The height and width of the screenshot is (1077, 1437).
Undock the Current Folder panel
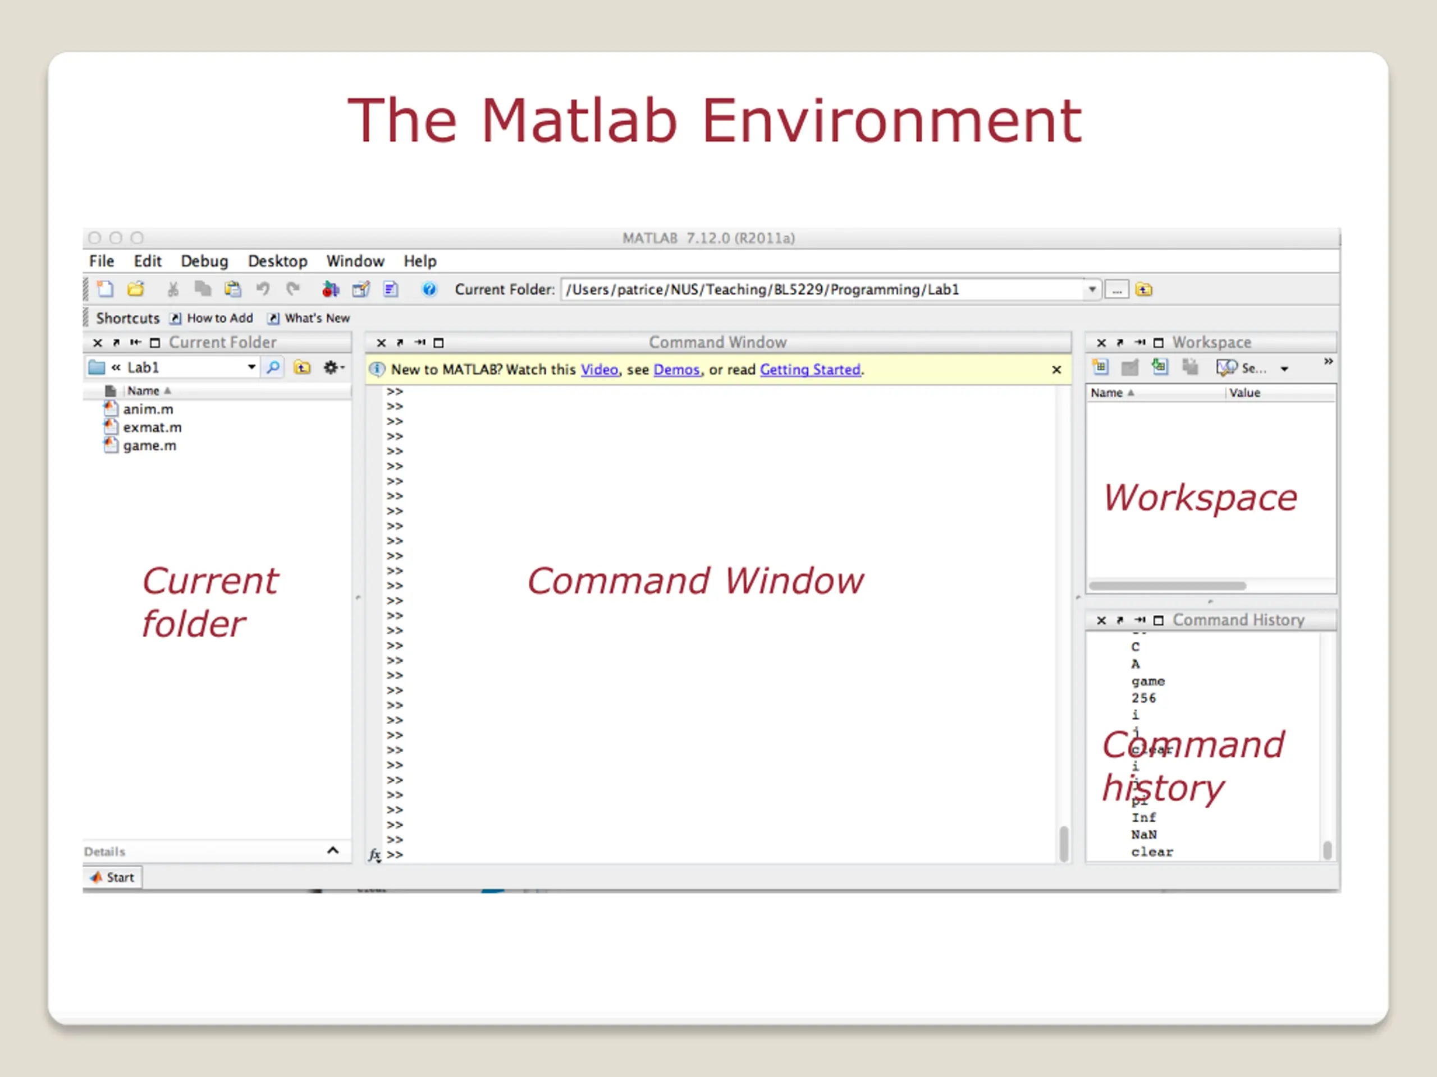click(116, 343)
